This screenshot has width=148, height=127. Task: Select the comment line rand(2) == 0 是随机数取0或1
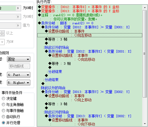click(90, 15)
